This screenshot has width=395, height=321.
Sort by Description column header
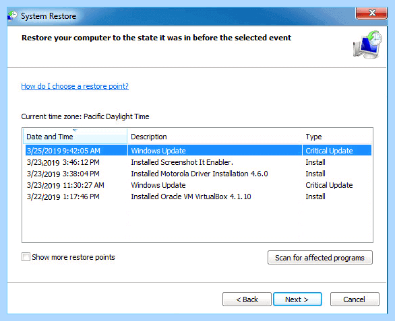point(215,137)
